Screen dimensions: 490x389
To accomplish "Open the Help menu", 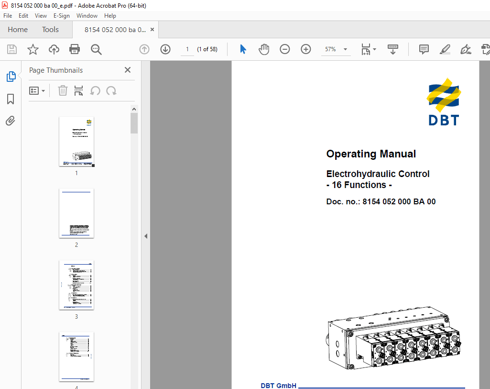I will pyautogui.click(x=110, y=16).
